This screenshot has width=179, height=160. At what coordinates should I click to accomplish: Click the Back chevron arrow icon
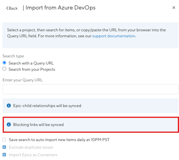point(7,8)
